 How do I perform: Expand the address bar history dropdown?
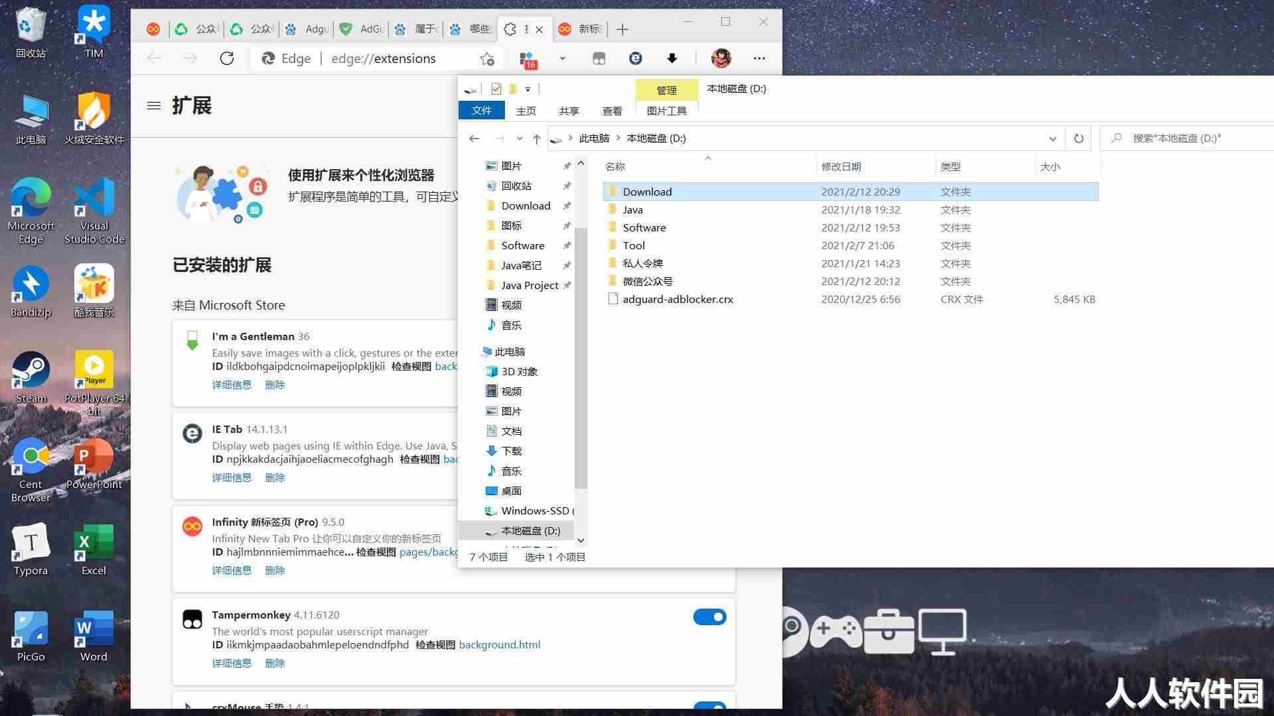click(1052, 139)
